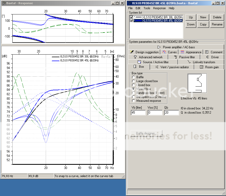Click the Power amplifier triangle icon
The height and width of the screenshot is (196, 226).
(x=159, y=47)
